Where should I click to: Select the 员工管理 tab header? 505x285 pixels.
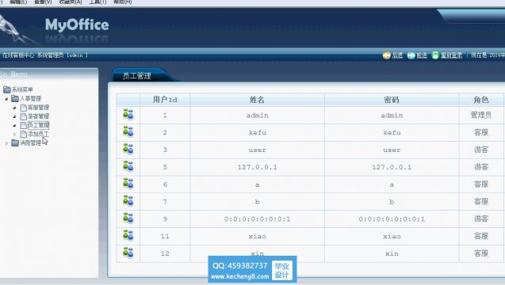[x=137, y=76]
